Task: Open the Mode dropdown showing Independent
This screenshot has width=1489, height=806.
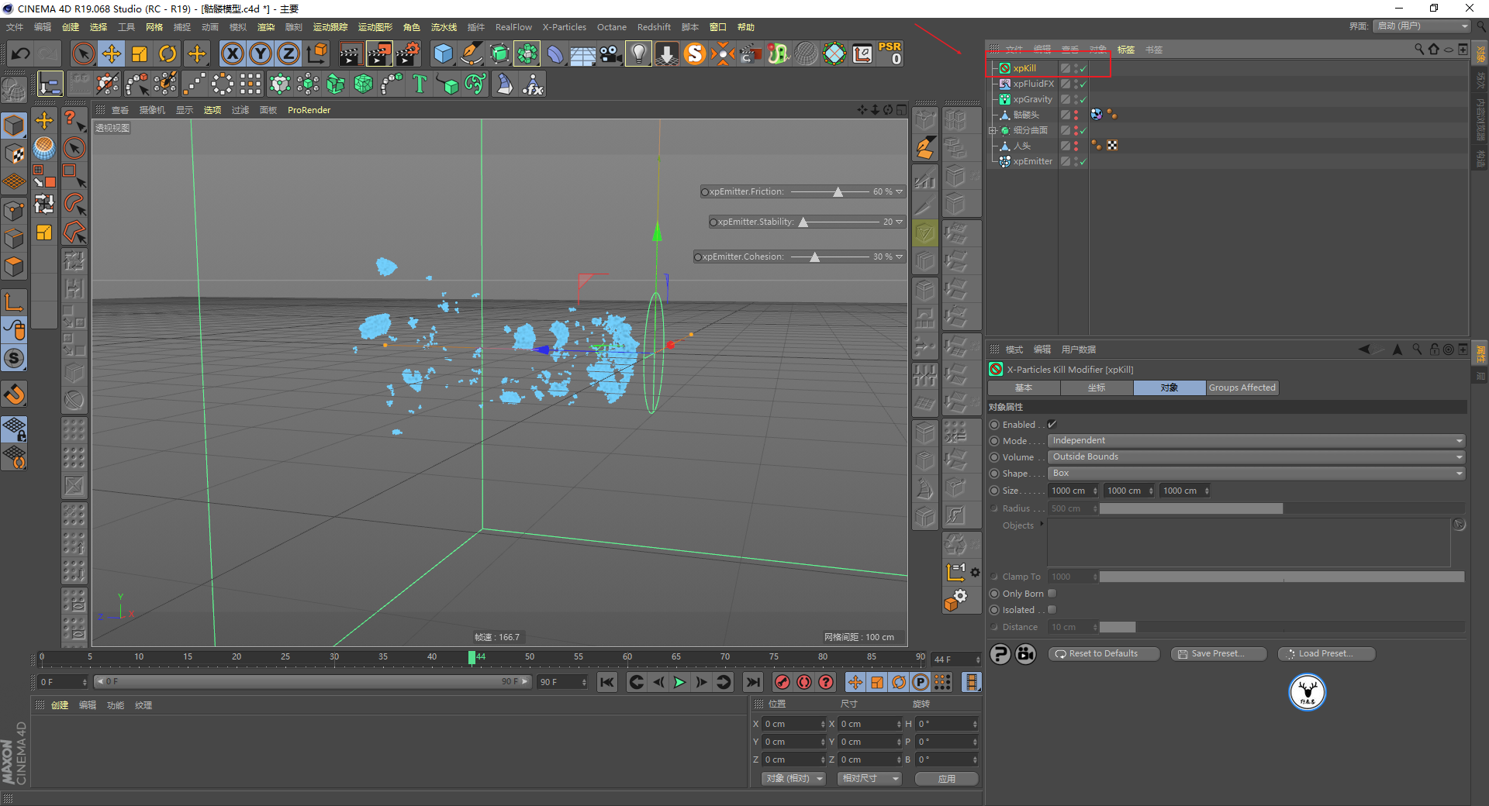Action: [x=1256, y=440]
